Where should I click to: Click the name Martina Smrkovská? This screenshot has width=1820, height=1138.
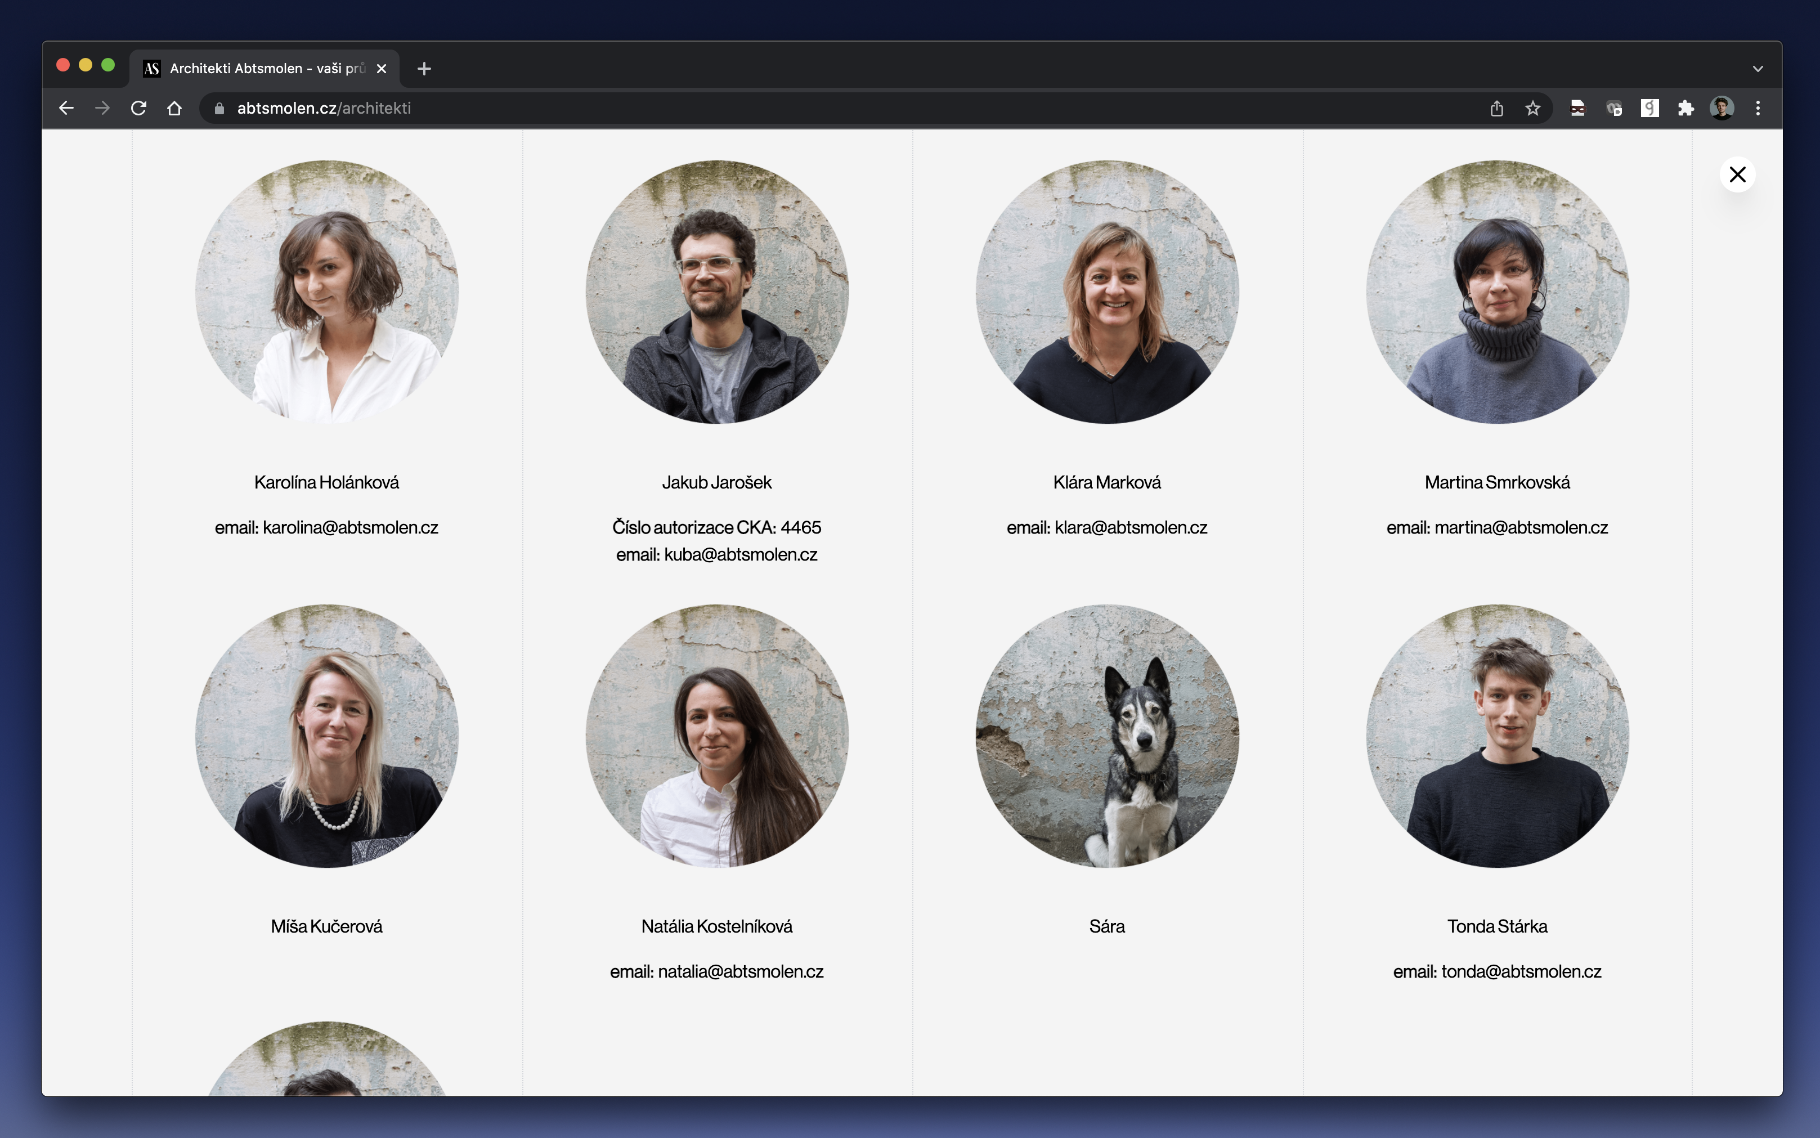click(x=1497, y=482)
